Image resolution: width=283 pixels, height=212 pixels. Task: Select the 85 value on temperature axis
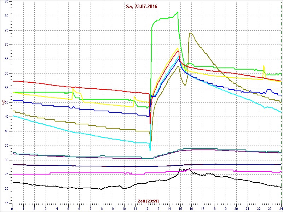coord(6,2)
